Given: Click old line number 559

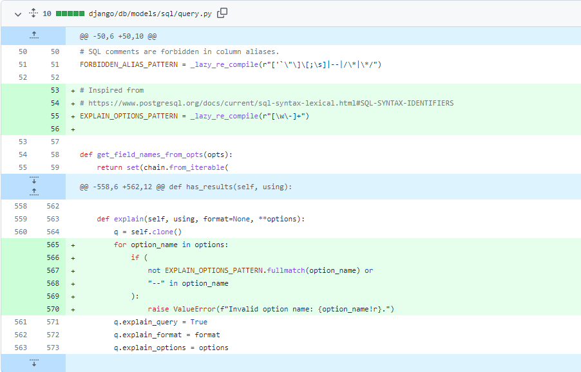Looking at the screenshot, I should point(23,219).
